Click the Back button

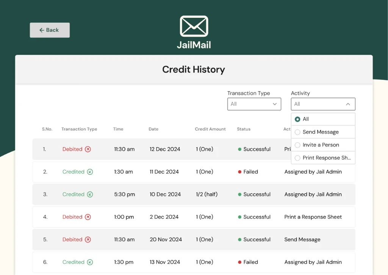coord(50,30)
